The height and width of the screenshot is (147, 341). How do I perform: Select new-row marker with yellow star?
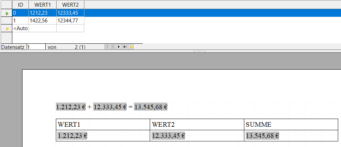tap(7, 28)
